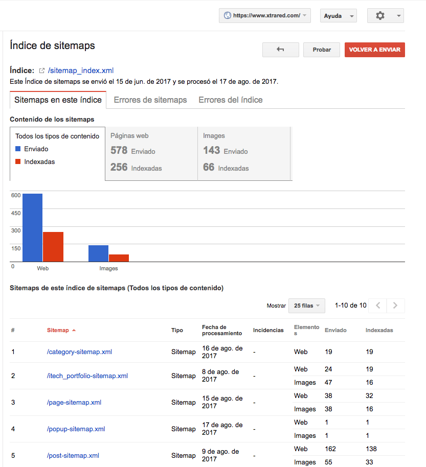
Task: Click the Incidencias column header
Action: [x=268, y=330]
